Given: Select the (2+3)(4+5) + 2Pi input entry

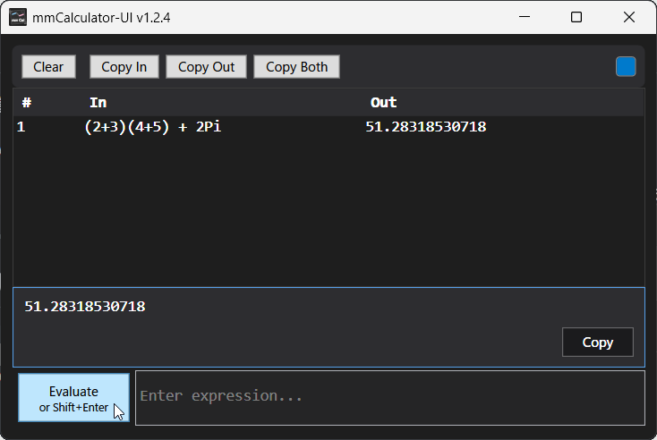Looking at the screenshot, I should point(152,127).
